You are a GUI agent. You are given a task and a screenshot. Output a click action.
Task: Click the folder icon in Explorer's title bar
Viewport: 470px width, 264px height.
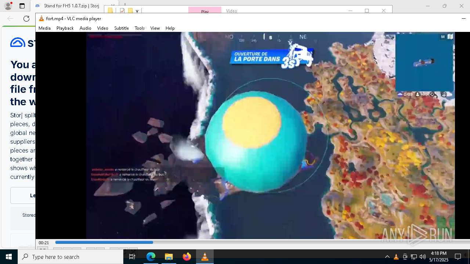[110, 11]
